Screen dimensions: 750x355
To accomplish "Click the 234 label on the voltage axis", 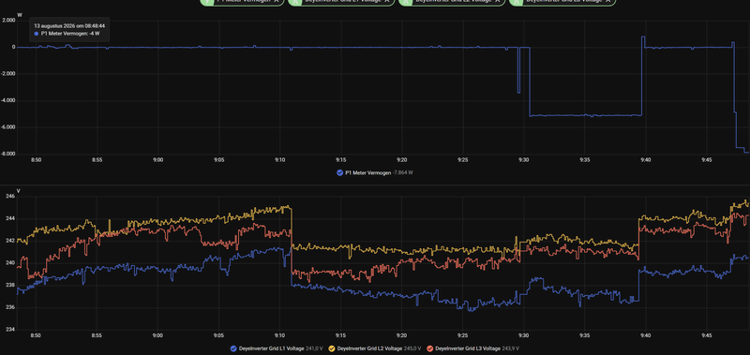I will click(11, 330).
